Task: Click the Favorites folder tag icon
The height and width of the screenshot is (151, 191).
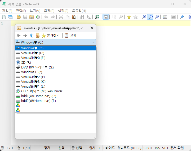Action: pos(38,36)
